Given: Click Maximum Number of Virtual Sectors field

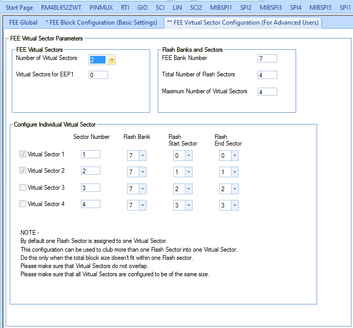Looking at the screenshot, I should point(267,92).
